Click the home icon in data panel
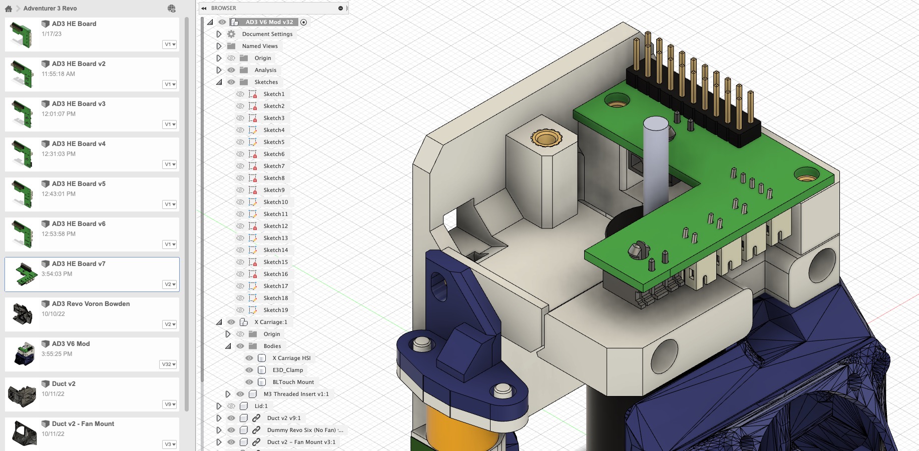The height and width of the screenshot is (451, 919). 8,8
